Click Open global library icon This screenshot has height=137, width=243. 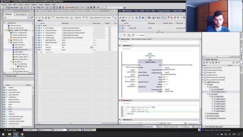tap(207, 62)
